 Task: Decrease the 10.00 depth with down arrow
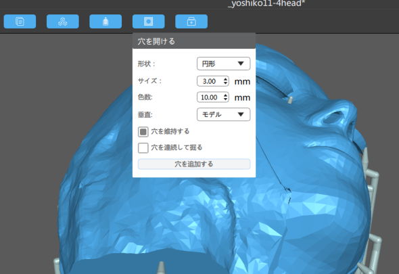coord(225,99)
